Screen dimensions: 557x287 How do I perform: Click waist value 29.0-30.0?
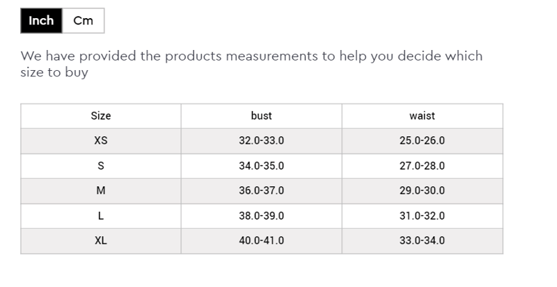pos(422,191)
